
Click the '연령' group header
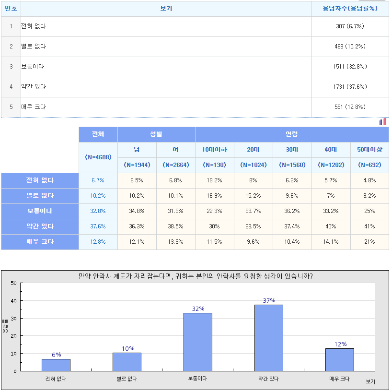[292, 134]
